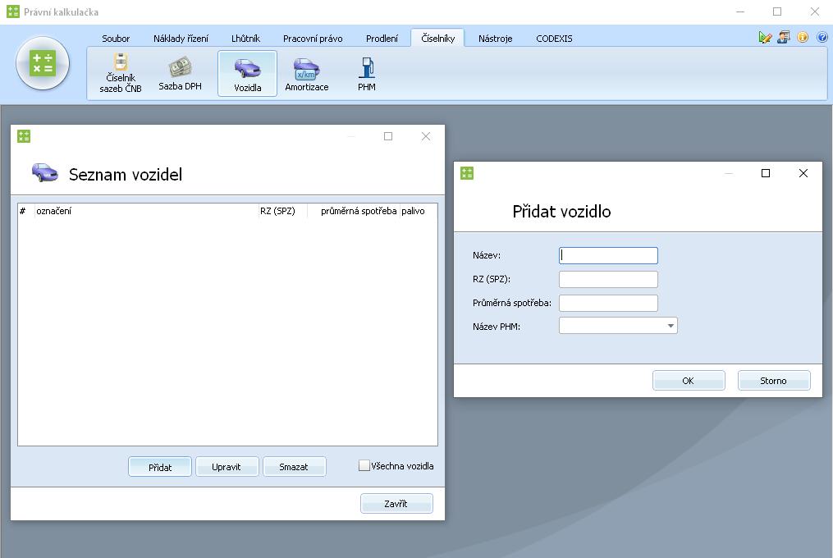Open the yellow info icon
The image size is (833, 558).
[x=803, y=37]
